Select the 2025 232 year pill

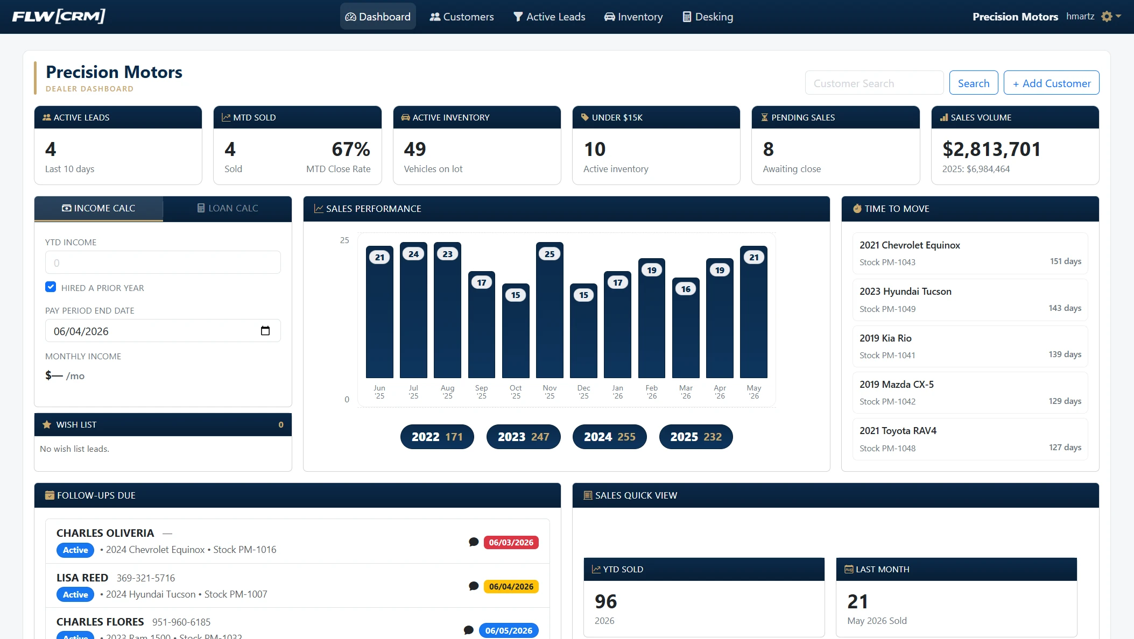pyautogui.click(x=696, y=437)
